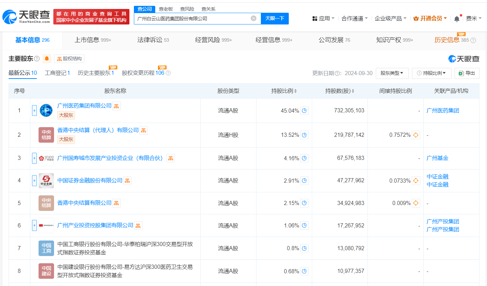
Task: Expand row 4 中国证券金融 with plus
Action: (x=34, y=181)
